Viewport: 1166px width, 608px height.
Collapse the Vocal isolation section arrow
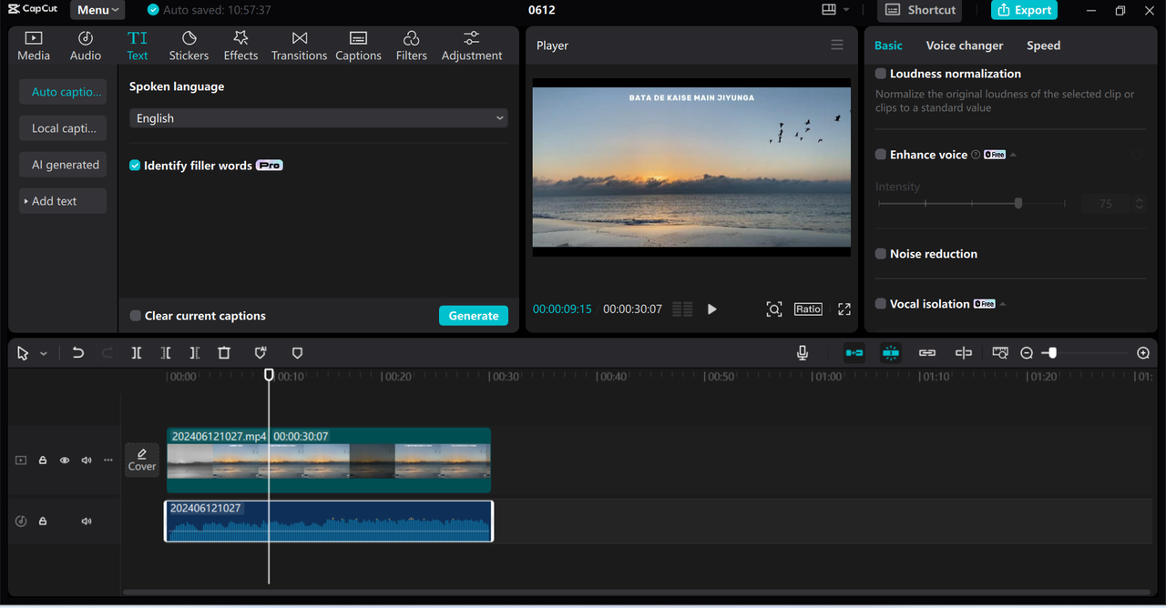pos(1003,304)
